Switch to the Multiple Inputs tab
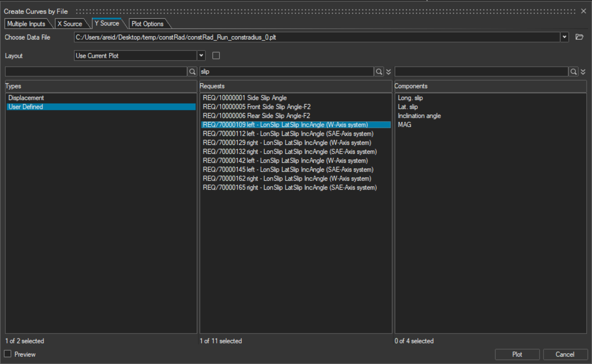 pos(26,24)
